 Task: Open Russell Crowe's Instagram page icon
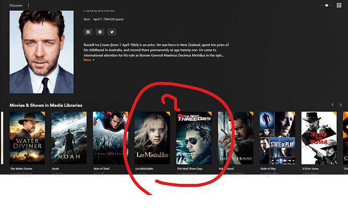pyautogui.click(x=100, y=32)
